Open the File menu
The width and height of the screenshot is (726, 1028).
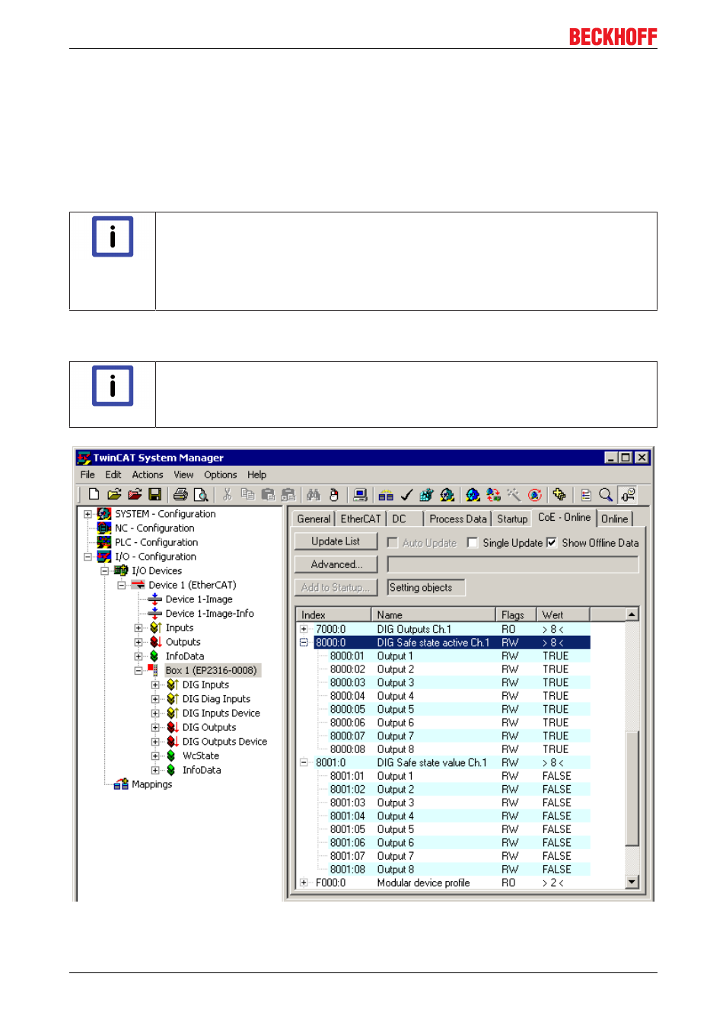(x=88, y=474)
